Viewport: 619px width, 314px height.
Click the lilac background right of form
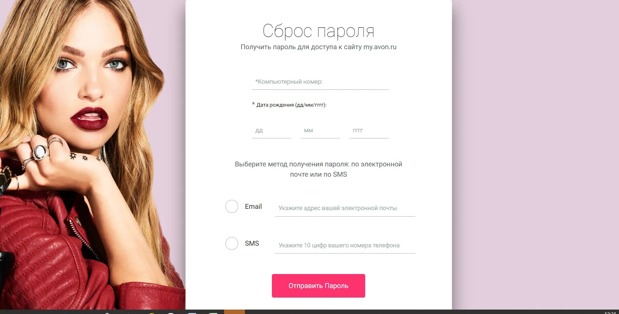tap(535, 154)
